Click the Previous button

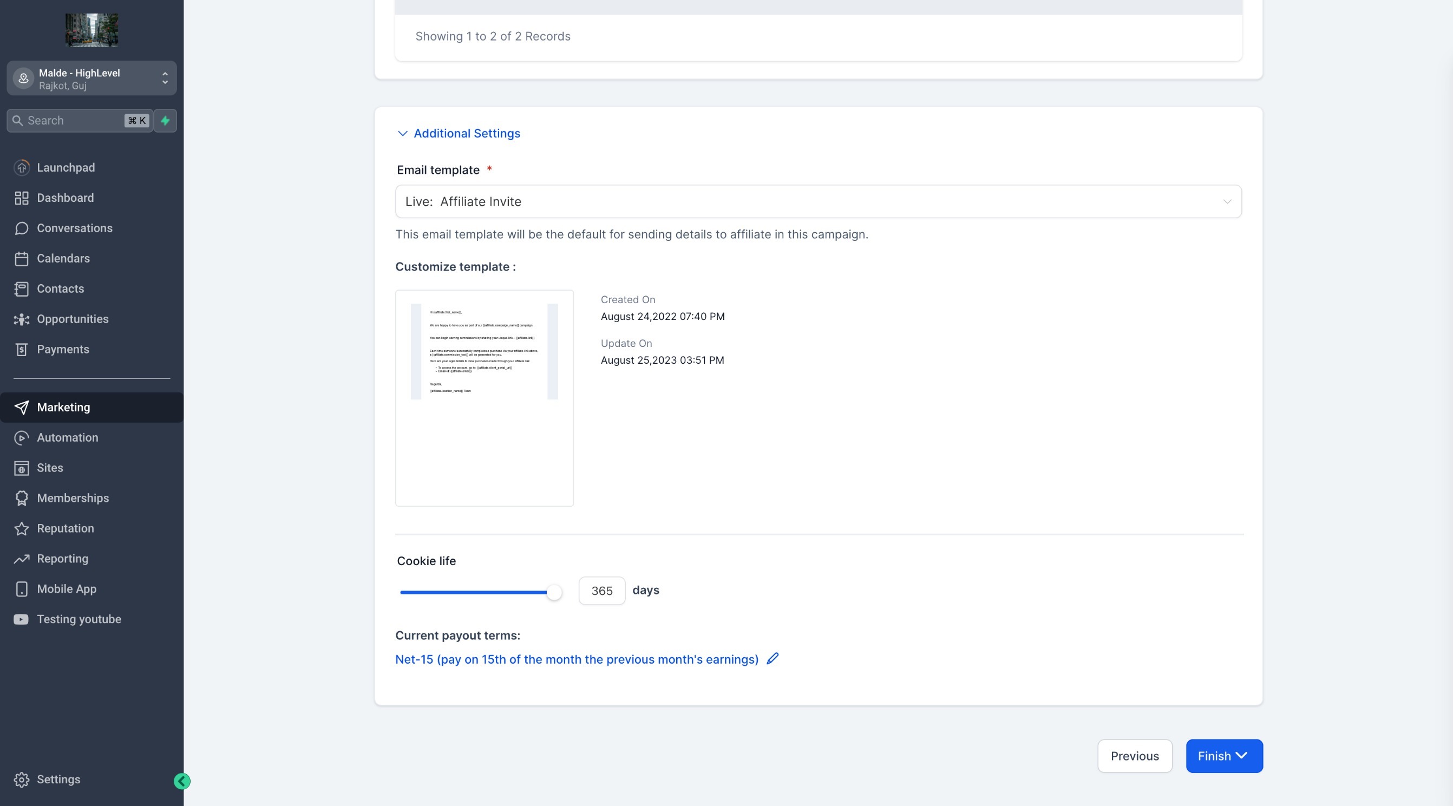[1134, 756]
